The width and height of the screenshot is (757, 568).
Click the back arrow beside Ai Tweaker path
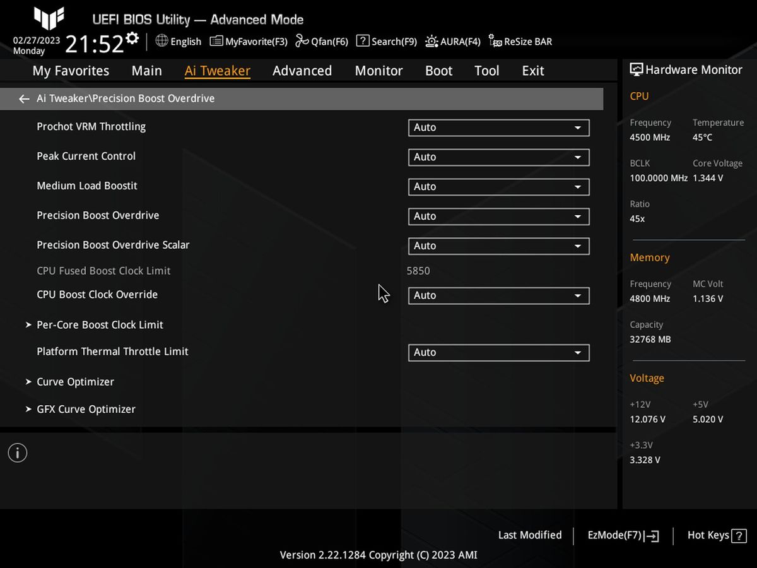24,99
